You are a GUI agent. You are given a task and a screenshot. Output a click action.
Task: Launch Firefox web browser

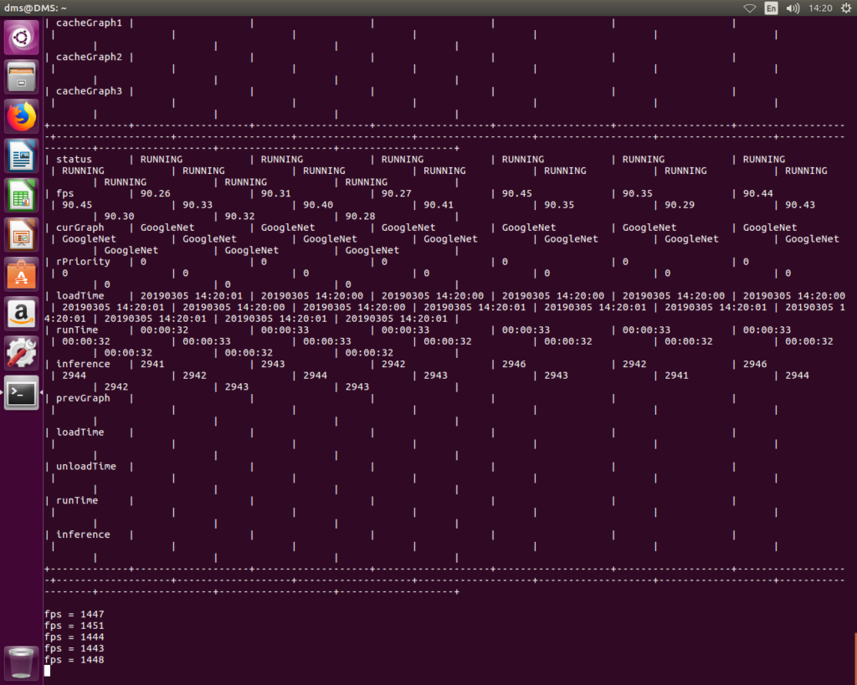[21, 117]
